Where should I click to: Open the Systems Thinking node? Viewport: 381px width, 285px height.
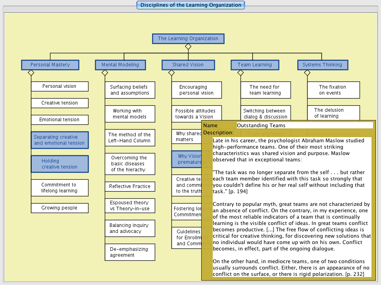point(322,65)
